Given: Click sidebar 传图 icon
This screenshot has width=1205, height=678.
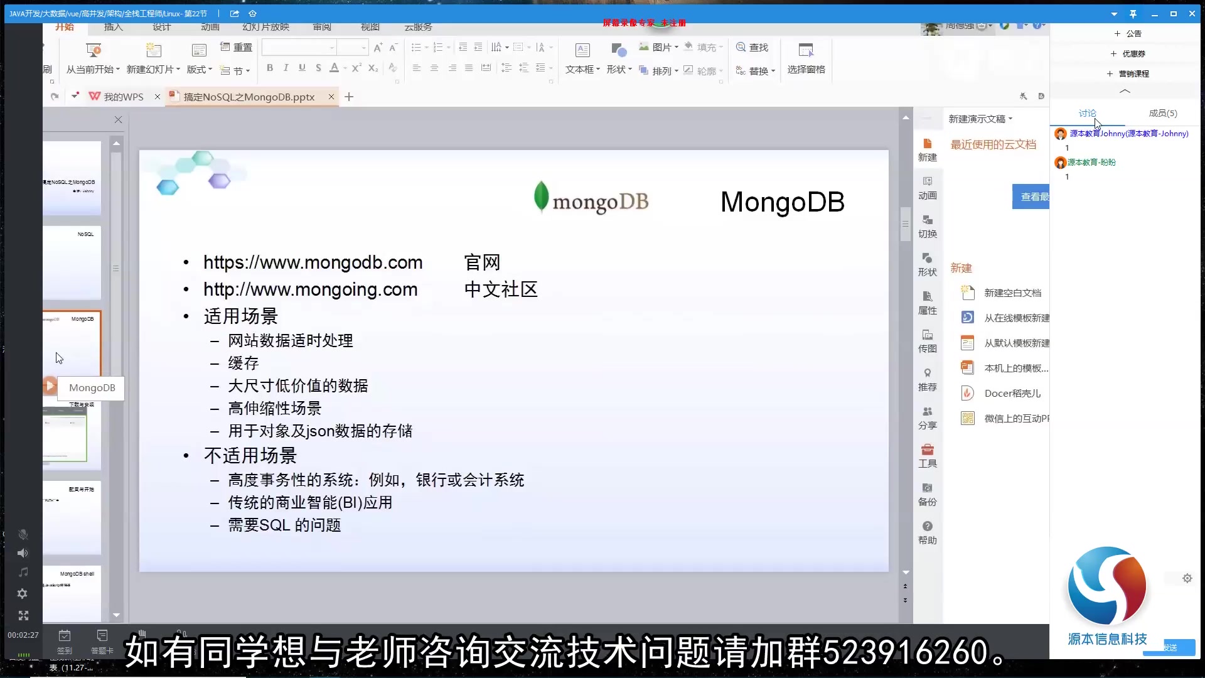Looking at the screenshot, I should (927, 342).
